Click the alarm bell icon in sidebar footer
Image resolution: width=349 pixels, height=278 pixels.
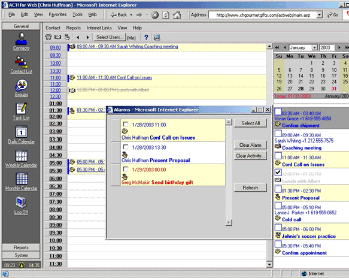(x=22, y=265)
